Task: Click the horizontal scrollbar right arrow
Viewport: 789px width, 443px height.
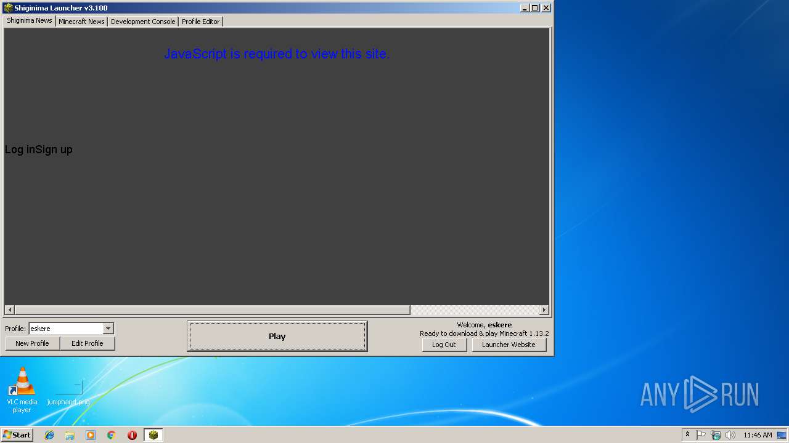Action: click(544, 310)
